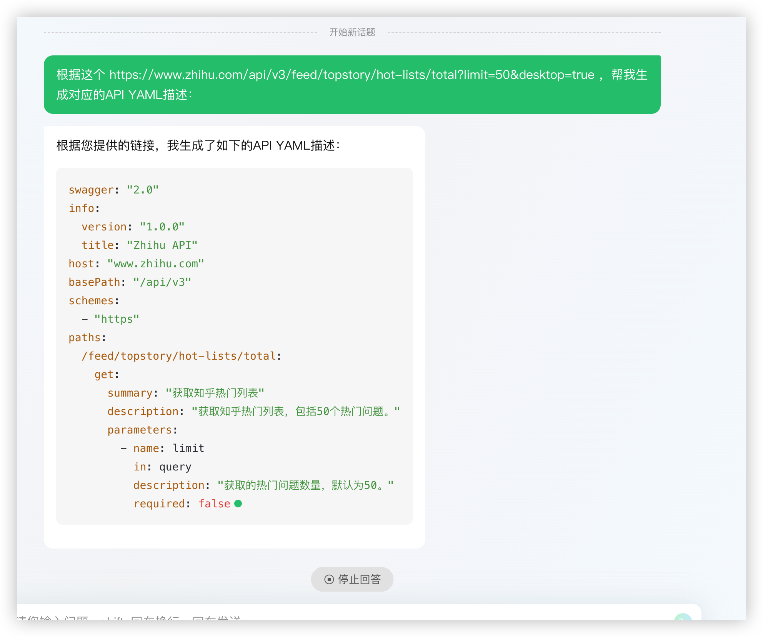Click the basePath "/api/v3" code line
763x637 pixels.
[130, 282]
